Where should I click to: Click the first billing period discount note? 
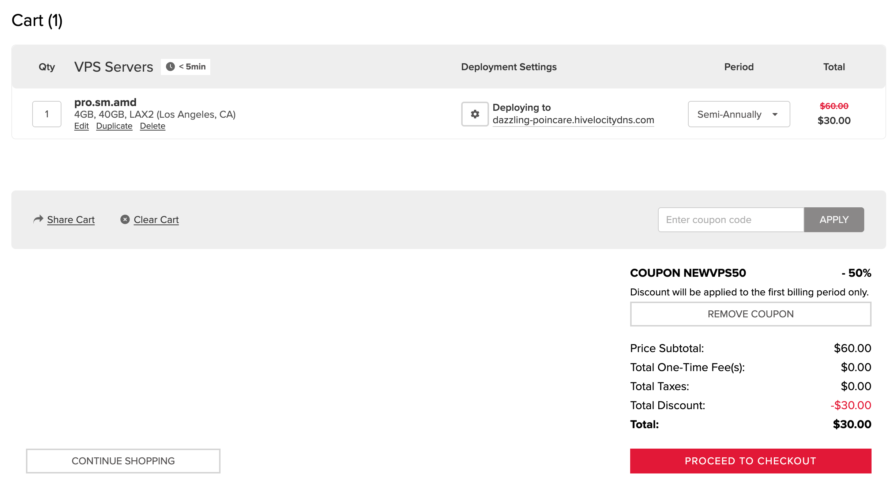(x=749, y=292)
